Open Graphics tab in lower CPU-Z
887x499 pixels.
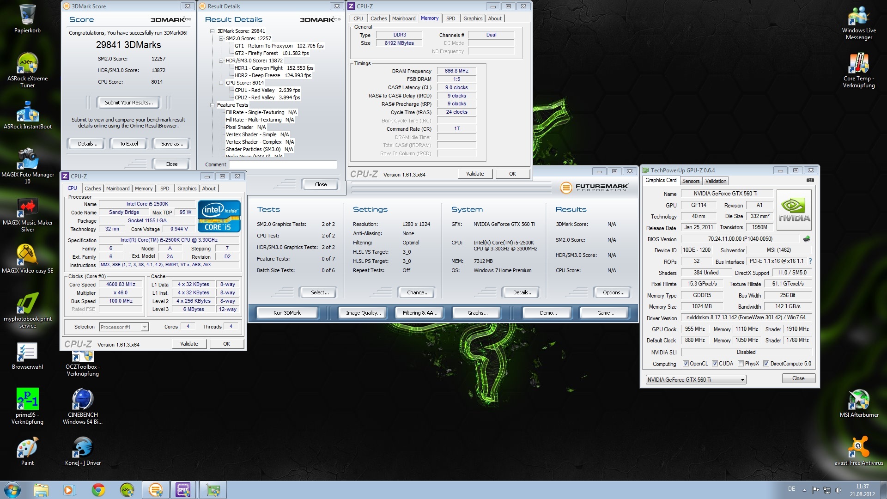[187, 189]
